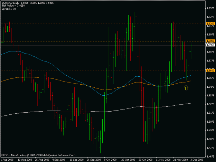Click the 1.5075 price axis label
Viewport: 216px width, 162px height.
click(x=210, y=122)
